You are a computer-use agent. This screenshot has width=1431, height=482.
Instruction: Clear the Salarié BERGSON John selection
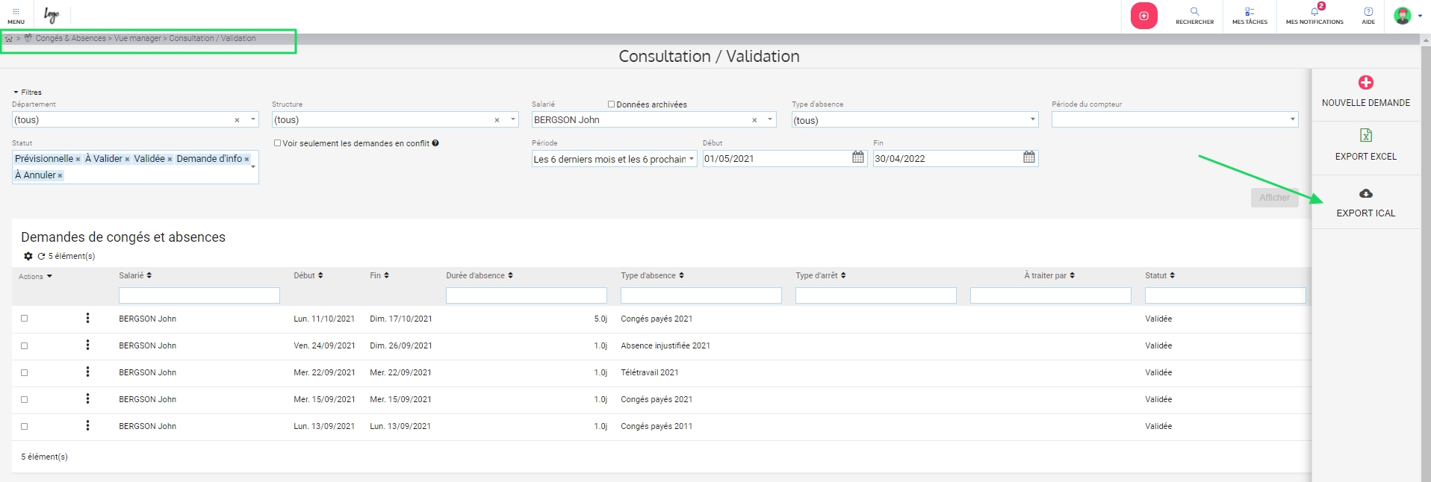[754, 120]
